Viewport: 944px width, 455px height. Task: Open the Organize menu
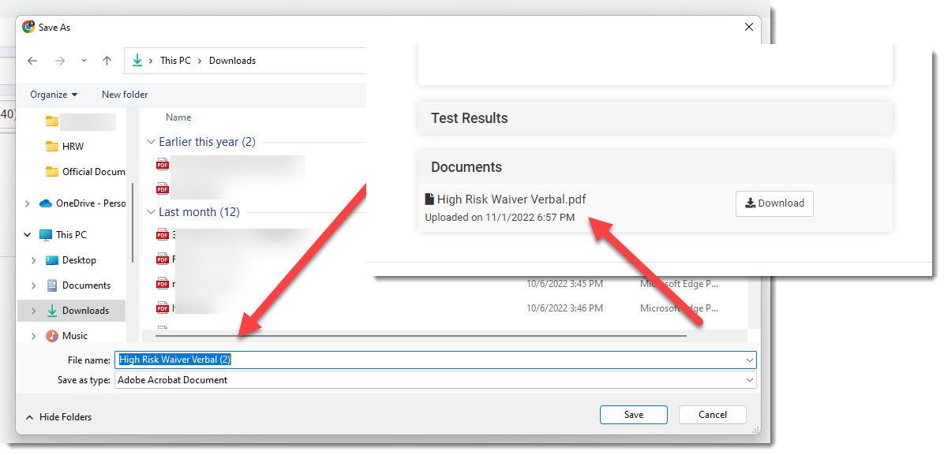click(x=54, y=95)
